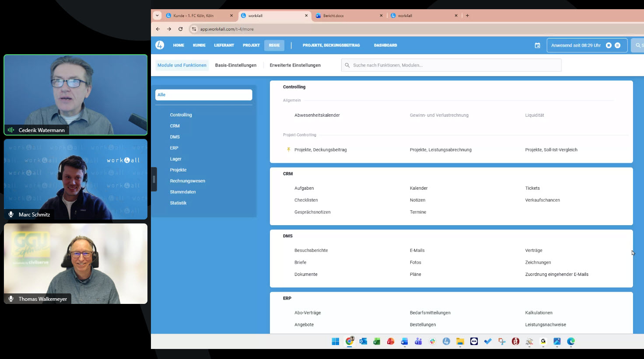Open Microsoft Edge from the taskbar
This screenshot has height=359, width=644.
click(571, 342)
